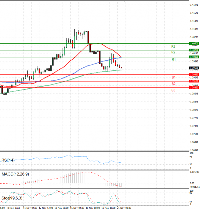The width and height of the screenshot is (200, 210).
Task: Click the Stoch(9,6,3) indicator label
Action: pos(12,198)
